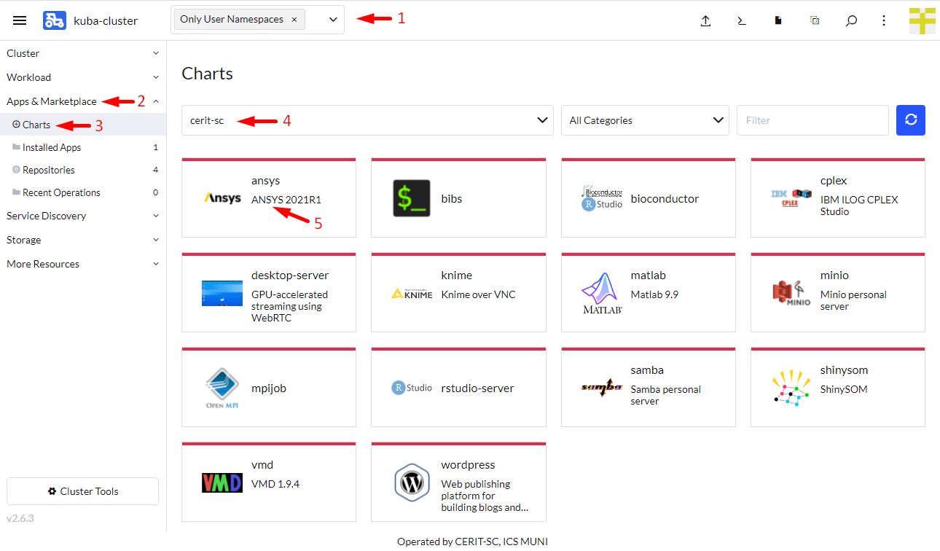940x551 pixels.
Task: Open Repositories in the sidebar
Action: (x=48, y=170)
